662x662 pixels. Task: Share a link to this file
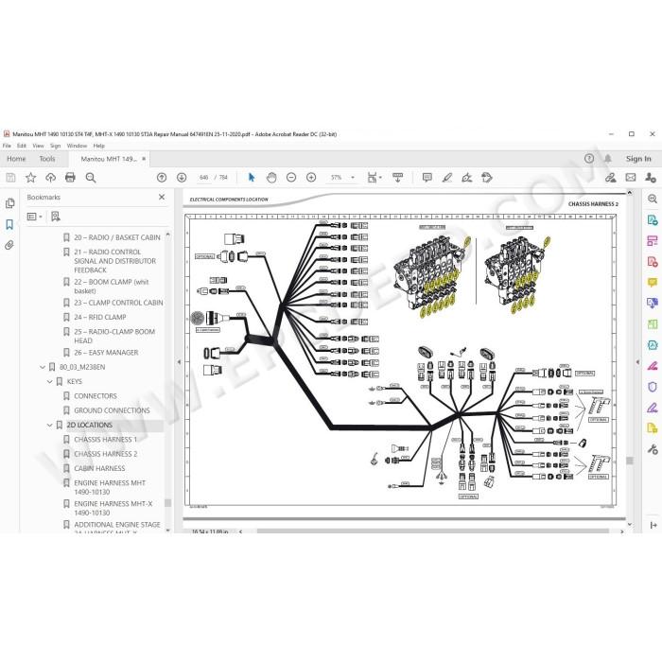click(x=611, y=178)
